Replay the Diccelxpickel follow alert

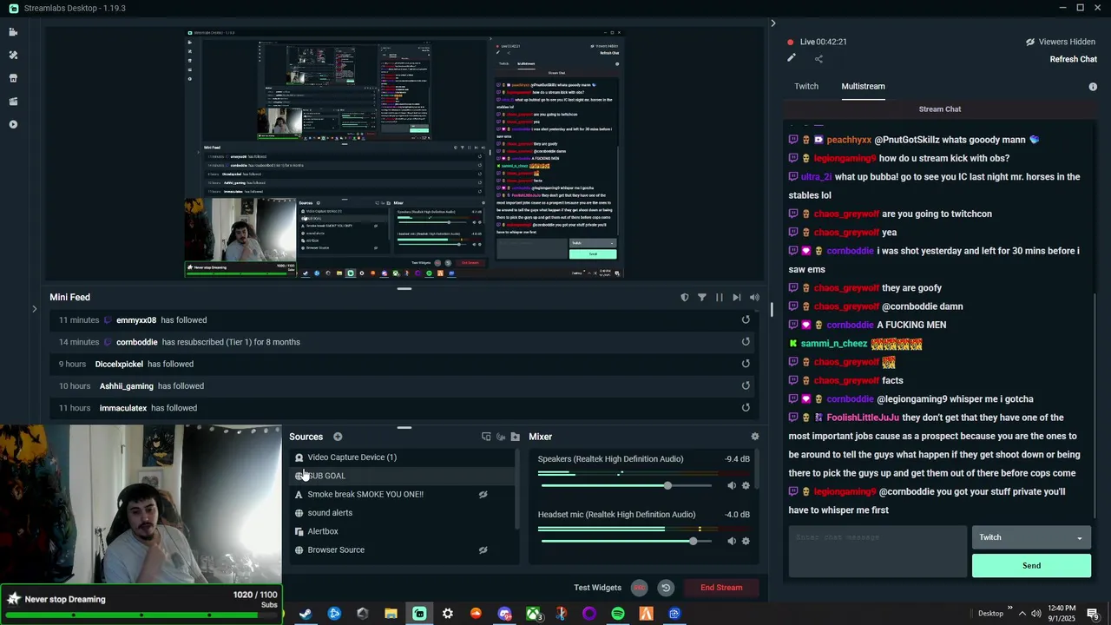[746, 364]
